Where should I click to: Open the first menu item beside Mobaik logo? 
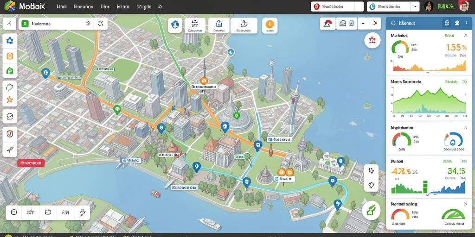point(62,6)
